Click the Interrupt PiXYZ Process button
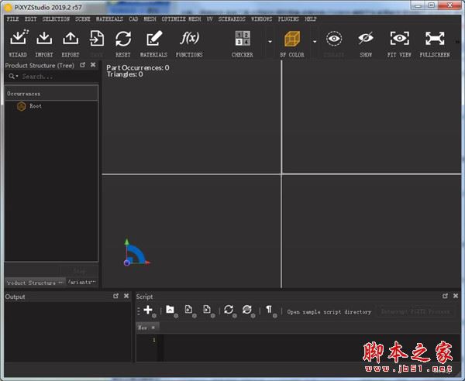Screen dimensions: 465x381 415,311
